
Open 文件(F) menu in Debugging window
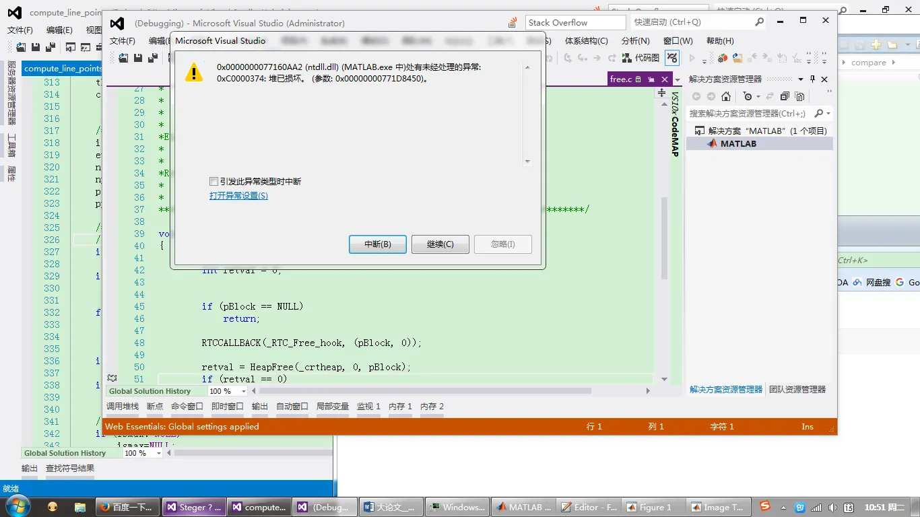click(122, 41)
